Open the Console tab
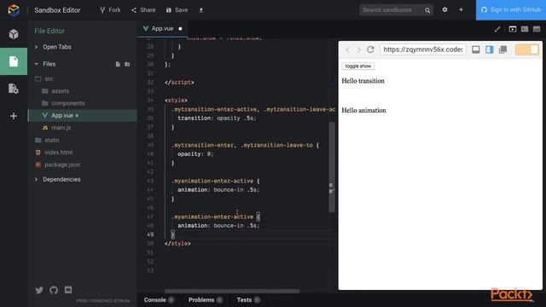Image resolution: width=546 pixels, height=307 pixels. (160, 299)
